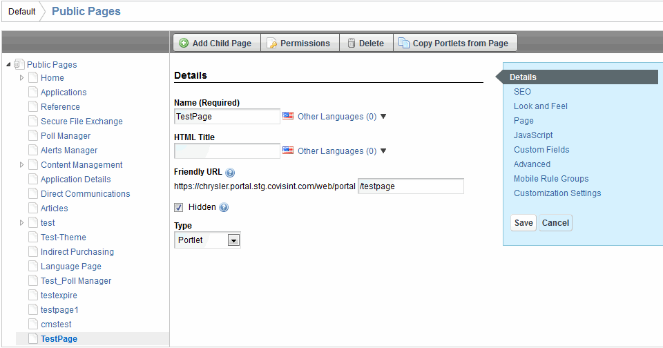Expand the Content Management tree node
This screenshot has height=348, width=663.
pyautogui.click(x=22, y=165)
